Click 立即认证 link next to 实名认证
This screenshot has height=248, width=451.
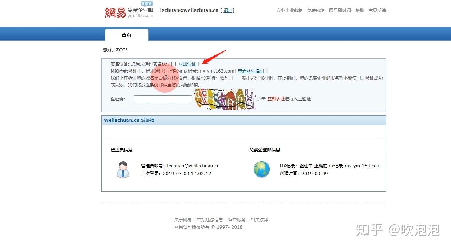point(187,64)
